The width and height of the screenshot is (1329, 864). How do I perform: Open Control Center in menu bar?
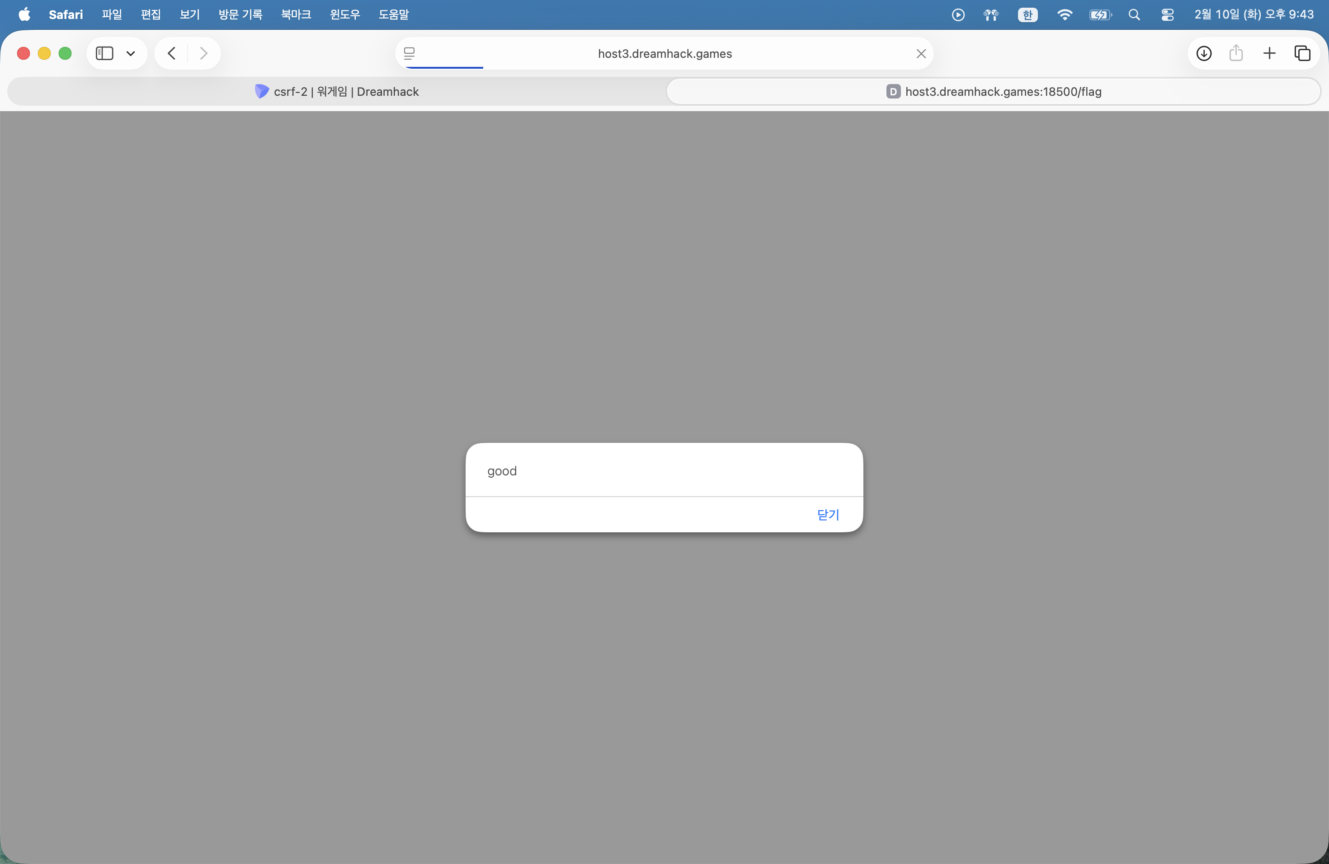point(1167,14)
